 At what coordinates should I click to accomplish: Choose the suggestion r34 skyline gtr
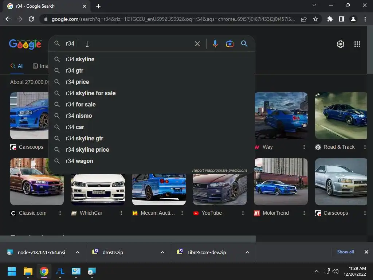click(152, 138)
